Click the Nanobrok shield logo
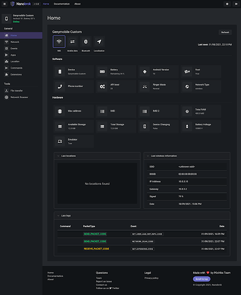 (12, 4)
